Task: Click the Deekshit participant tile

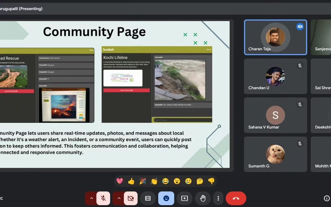Action: point(321,115)
